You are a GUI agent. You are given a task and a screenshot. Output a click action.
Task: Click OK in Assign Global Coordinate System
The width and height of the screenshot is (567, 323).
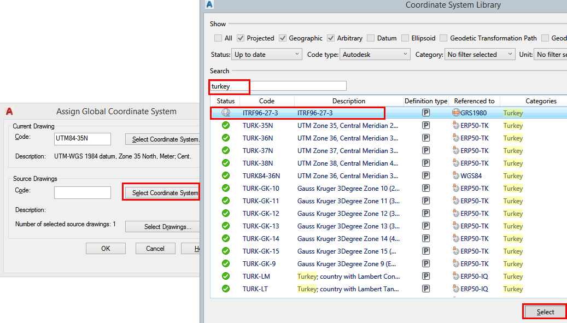click(x=106, y=249)
